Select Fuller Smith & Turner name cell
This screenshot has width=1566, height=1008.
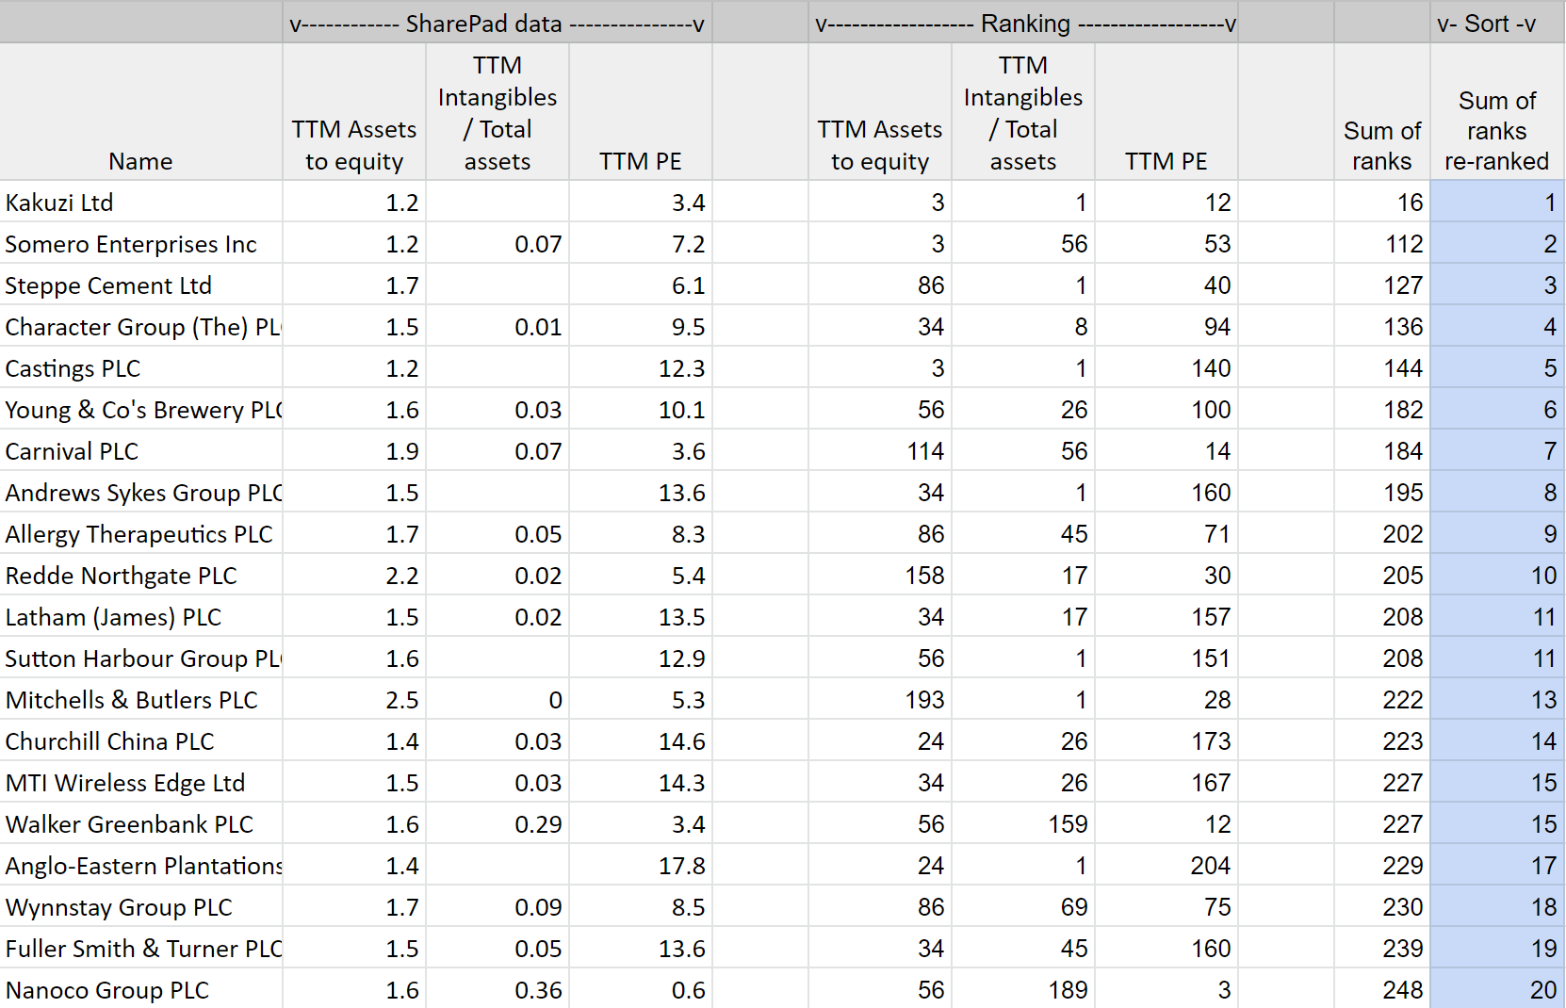141,948
